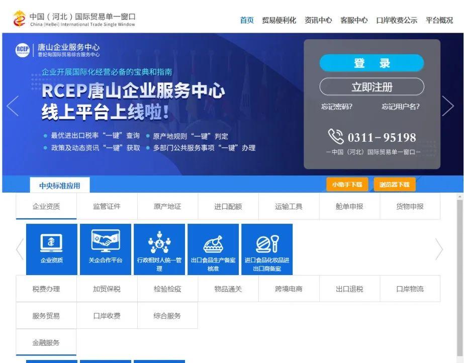The image size is (464, 363).
Task: Expand the 税费办理 category
Action: point(46,289)
